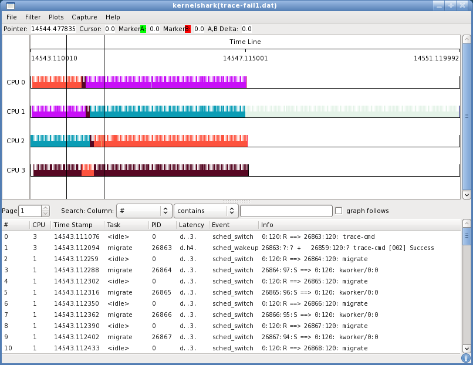Sort the event list by Time Stamp column
Screen dimensions: 473x365
point(73,225)
